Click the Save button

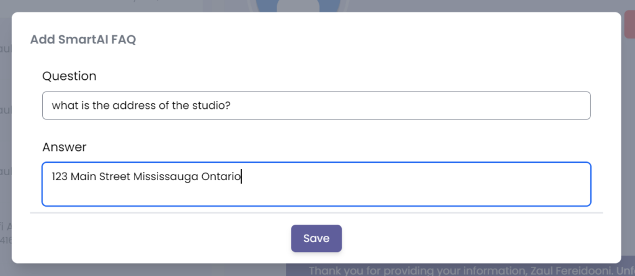point(316,238)
